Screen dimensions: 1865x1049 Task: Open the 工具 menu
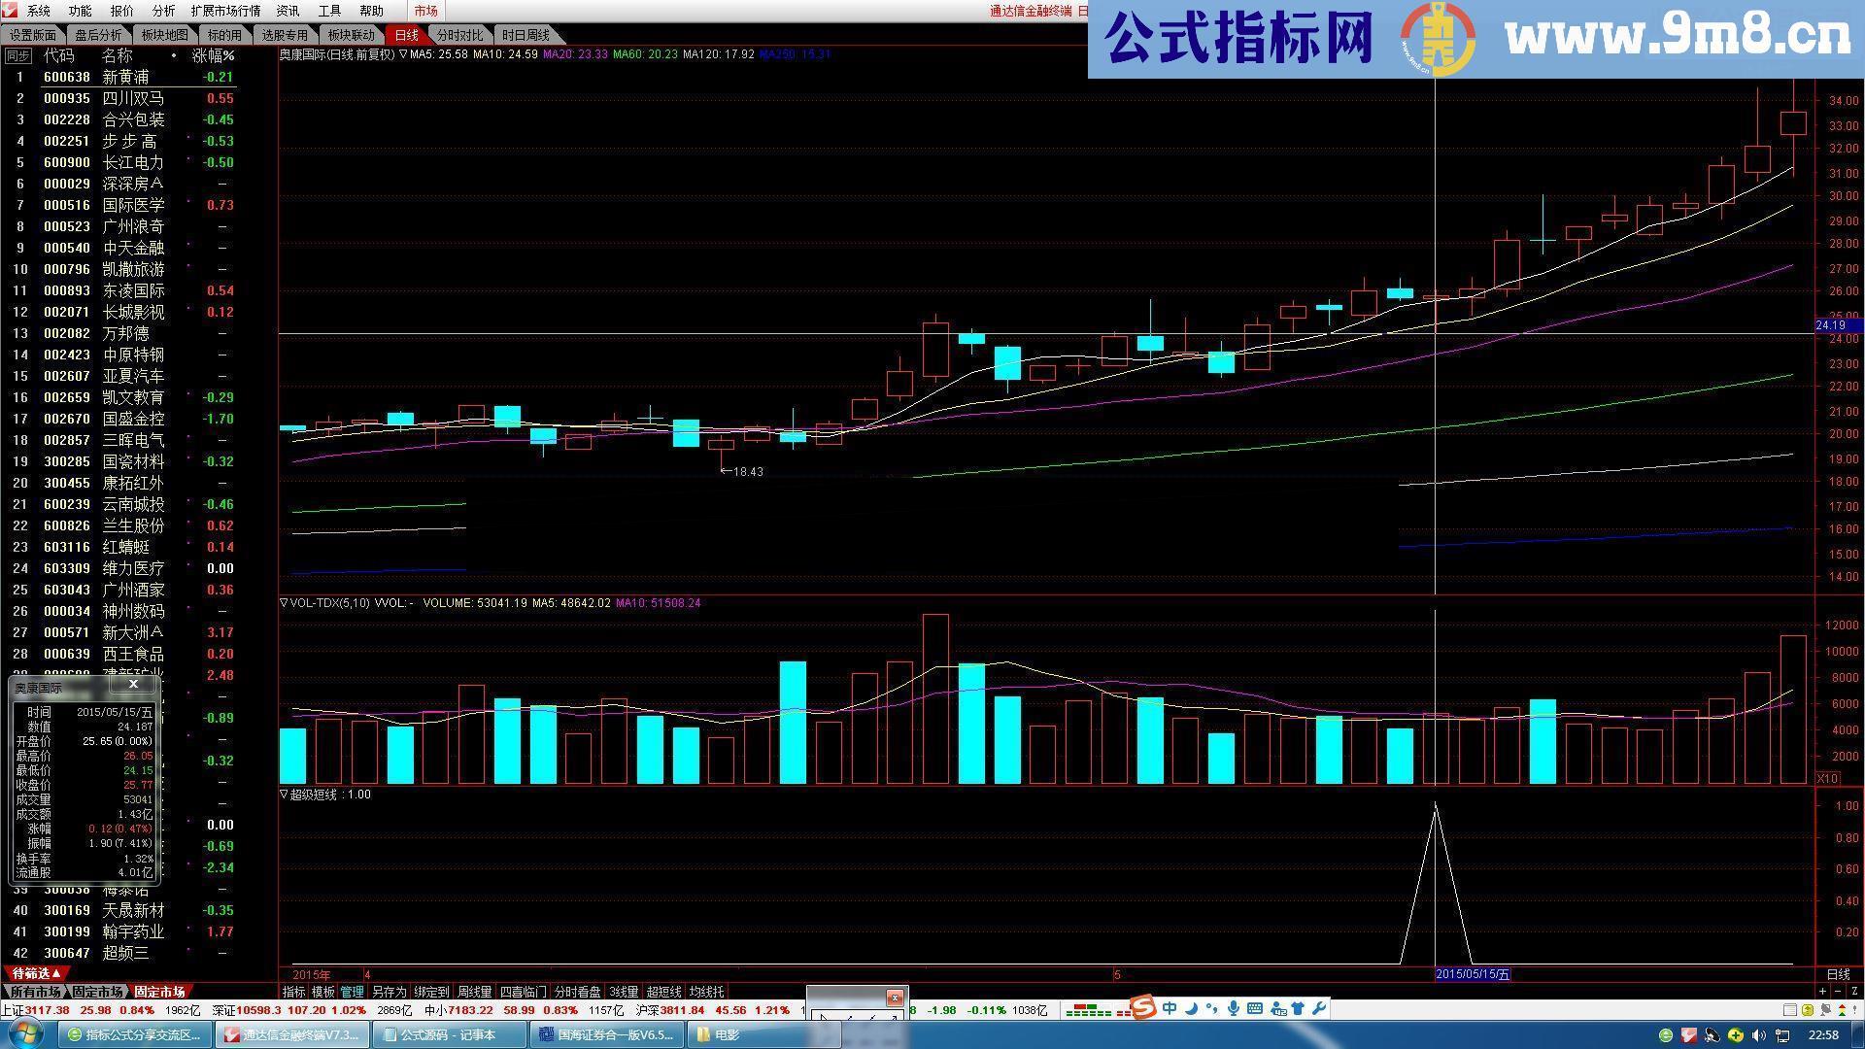coord(330,11)
